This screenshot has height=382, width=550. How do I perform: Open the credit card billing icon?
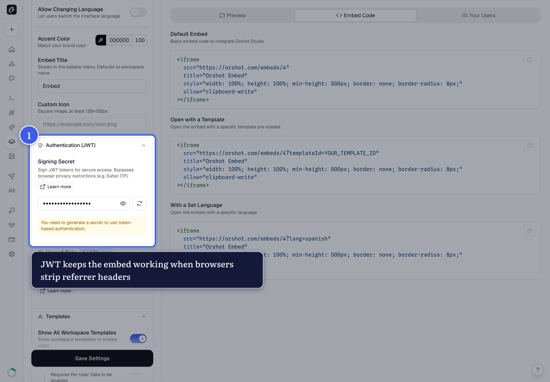click(x=12, y=240)
